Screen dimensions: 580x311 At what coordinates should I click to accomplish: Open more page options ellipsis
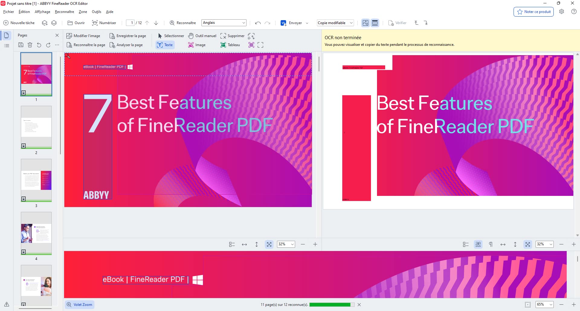click(57, 45)
